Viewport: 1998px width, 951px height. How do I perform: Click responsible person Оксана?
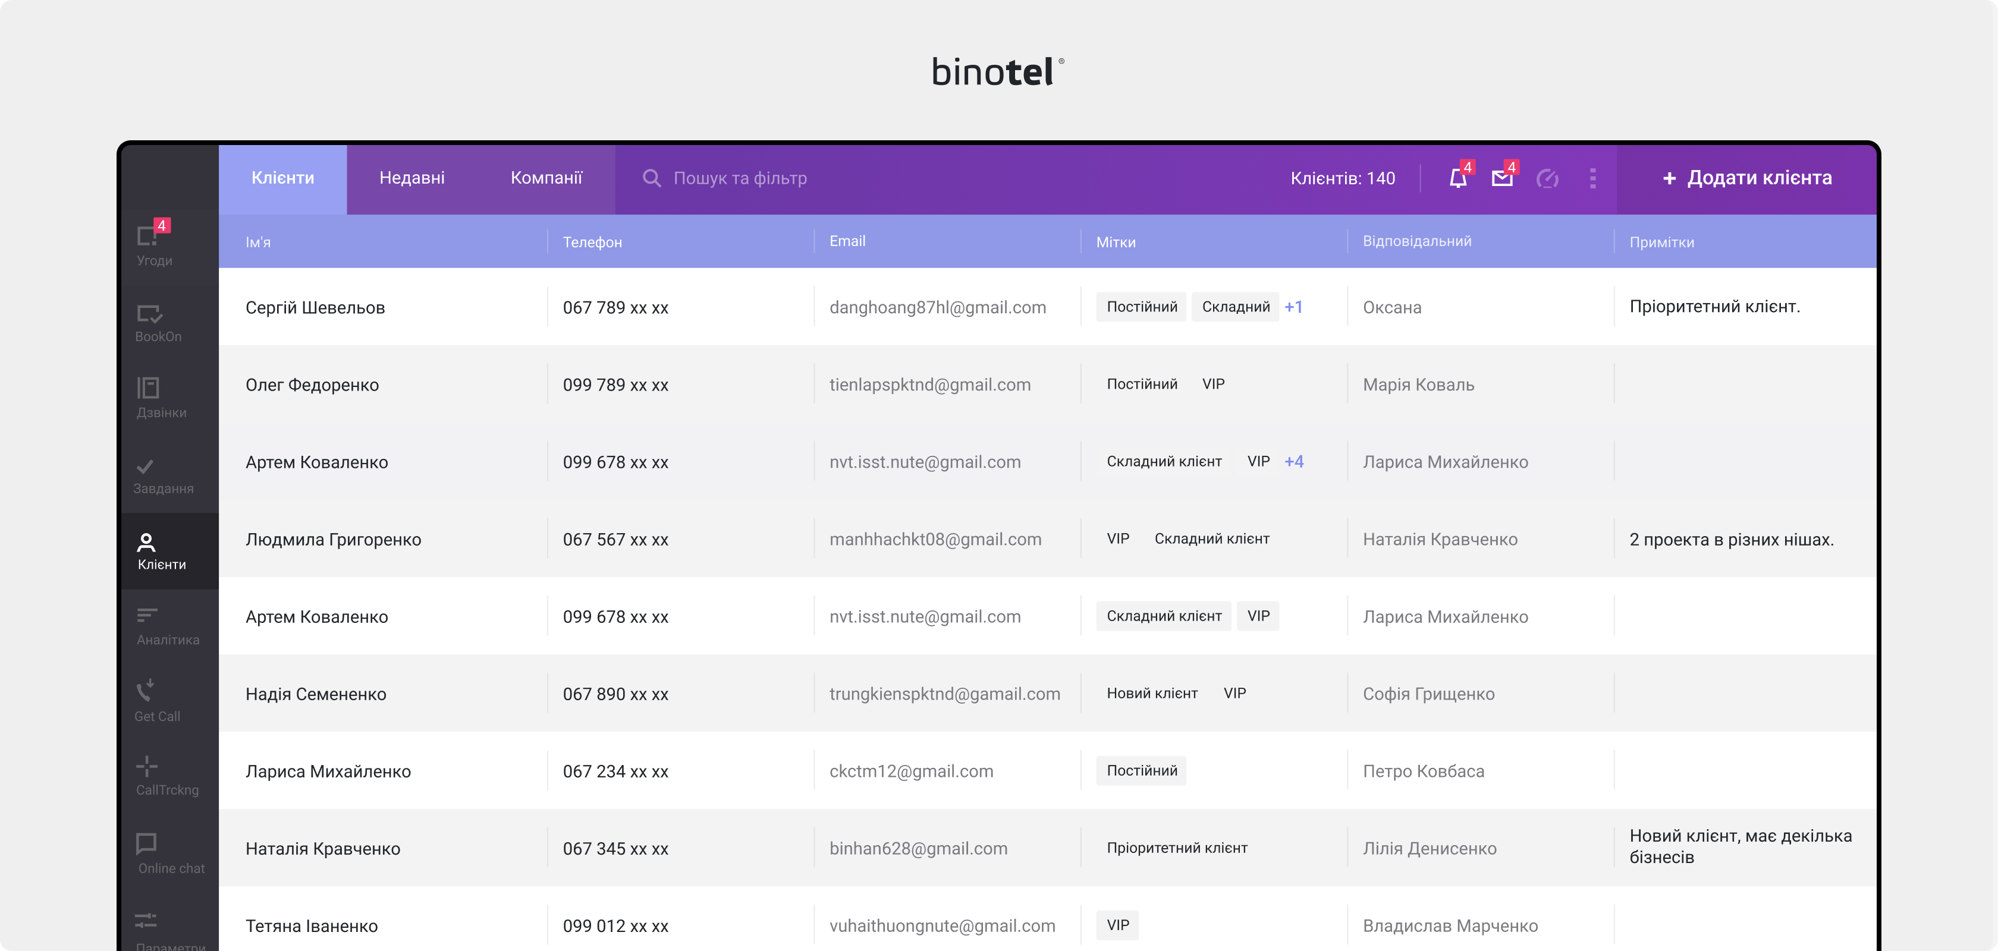coord(1392,308)
